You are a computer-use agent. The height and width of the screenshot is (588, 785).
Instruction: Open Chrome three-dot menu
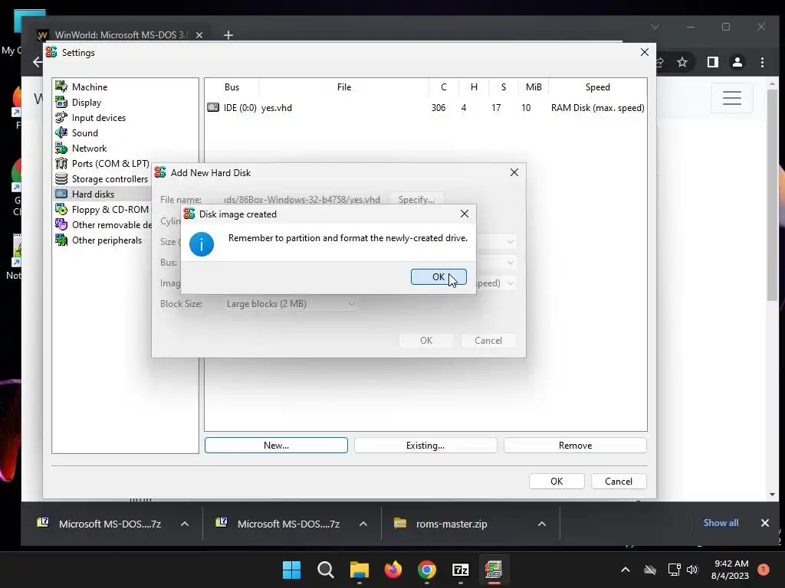[763, 62]
